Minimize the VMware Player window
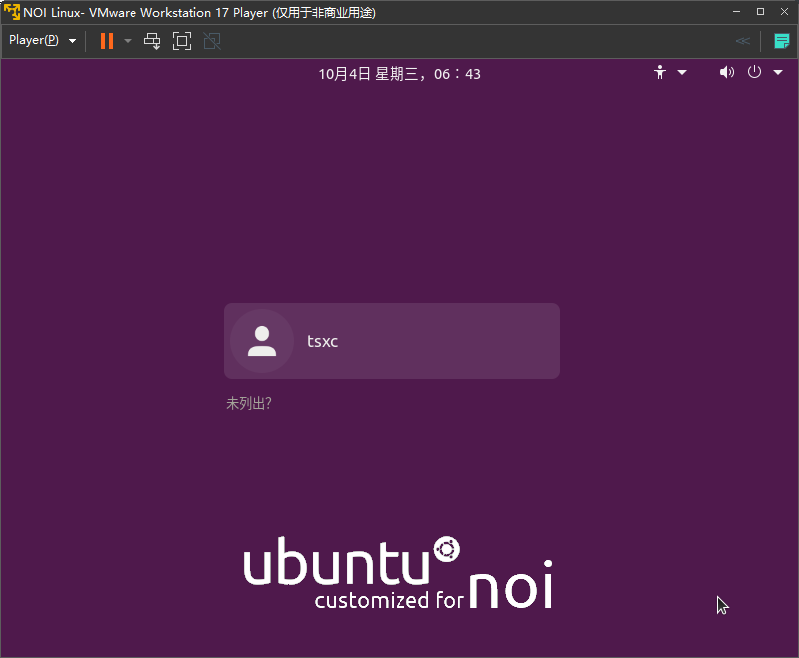The image size is (799, 658). (x=737, y=11)
